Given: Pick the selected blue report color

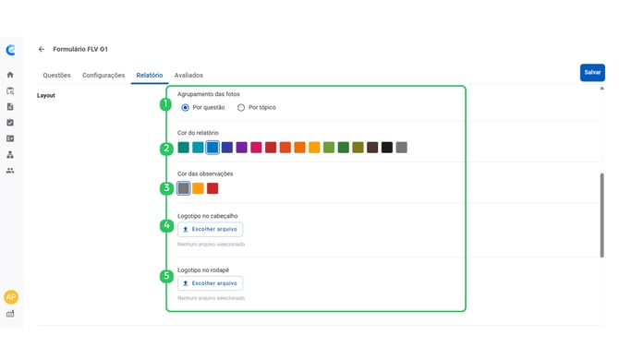Looking at the screenshot, I should [212, 148].
